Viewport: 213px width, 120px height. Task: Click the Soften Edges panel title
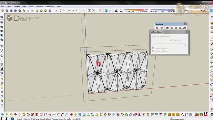[x=156, y=32]
